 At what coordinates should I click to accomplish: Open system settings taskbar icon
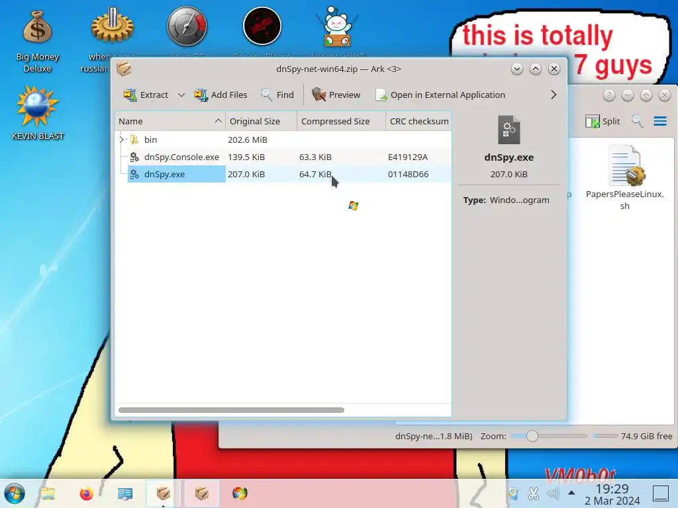coord(125,493)
